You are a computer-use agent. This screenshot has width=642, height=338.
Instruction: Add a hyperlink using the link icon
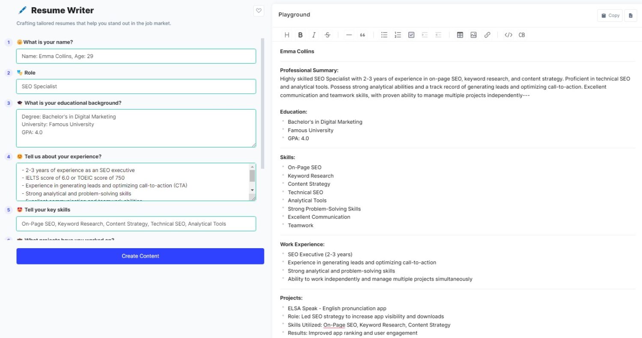coord(487,35)
